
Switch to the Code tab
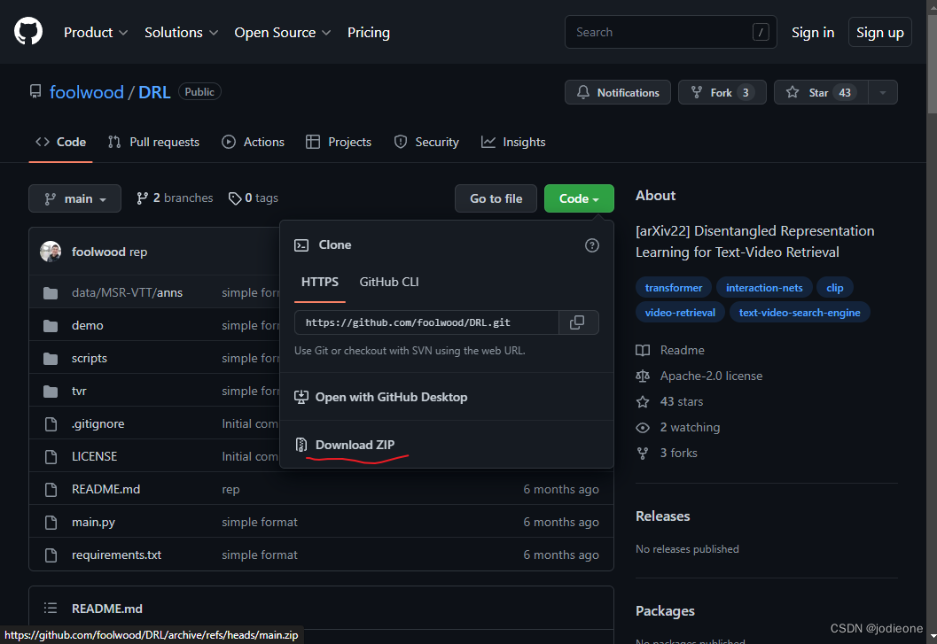pos(61,143)
